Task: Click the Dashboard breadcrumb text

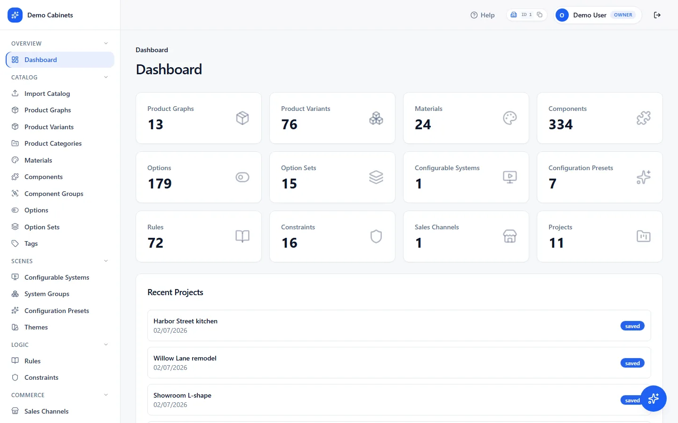Action: 152,50
